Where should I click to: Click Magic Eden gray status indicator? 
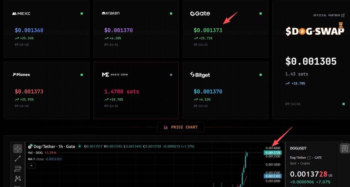[x=171, y=75]
